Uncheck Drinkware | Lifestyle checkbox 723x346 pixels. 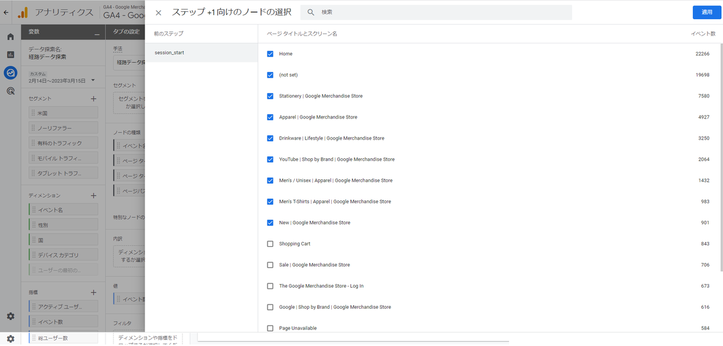[x=270, y=138]
